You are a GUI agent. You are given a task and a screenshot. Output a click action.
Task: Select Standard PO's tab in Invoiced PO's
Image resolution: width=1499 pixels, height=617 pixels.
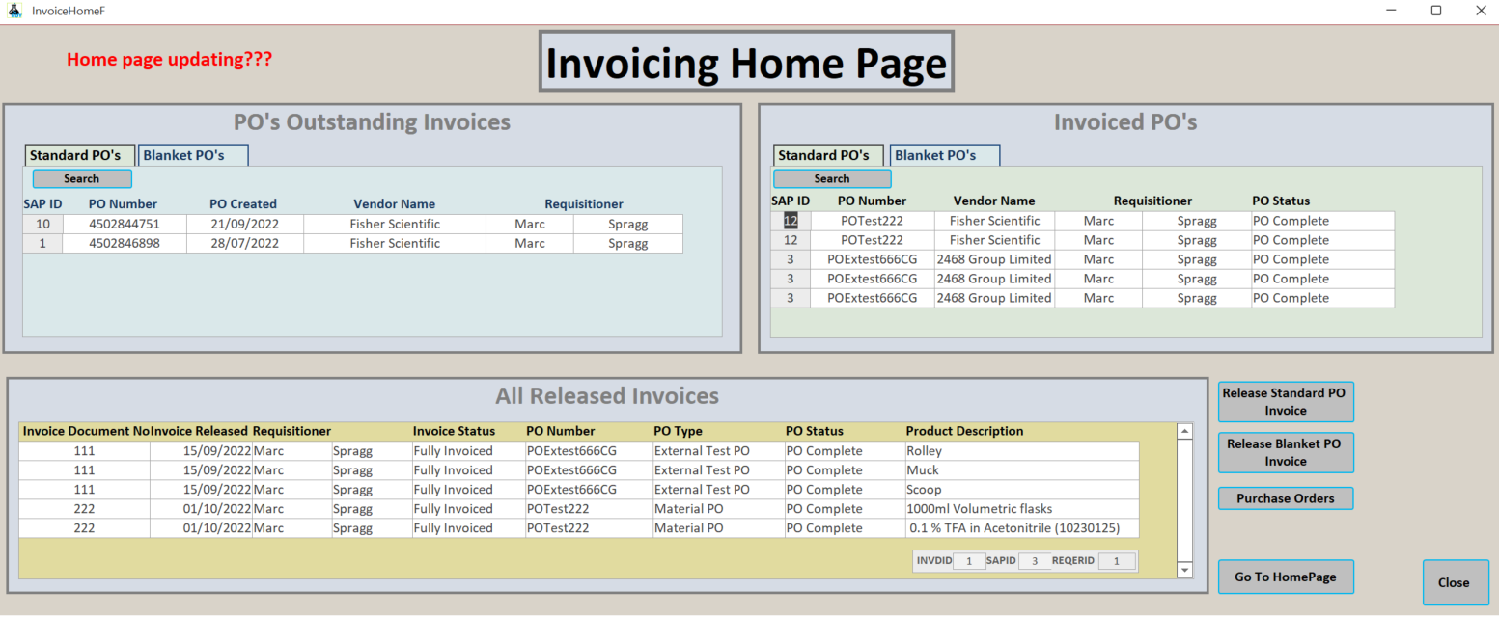pos(828,155)
